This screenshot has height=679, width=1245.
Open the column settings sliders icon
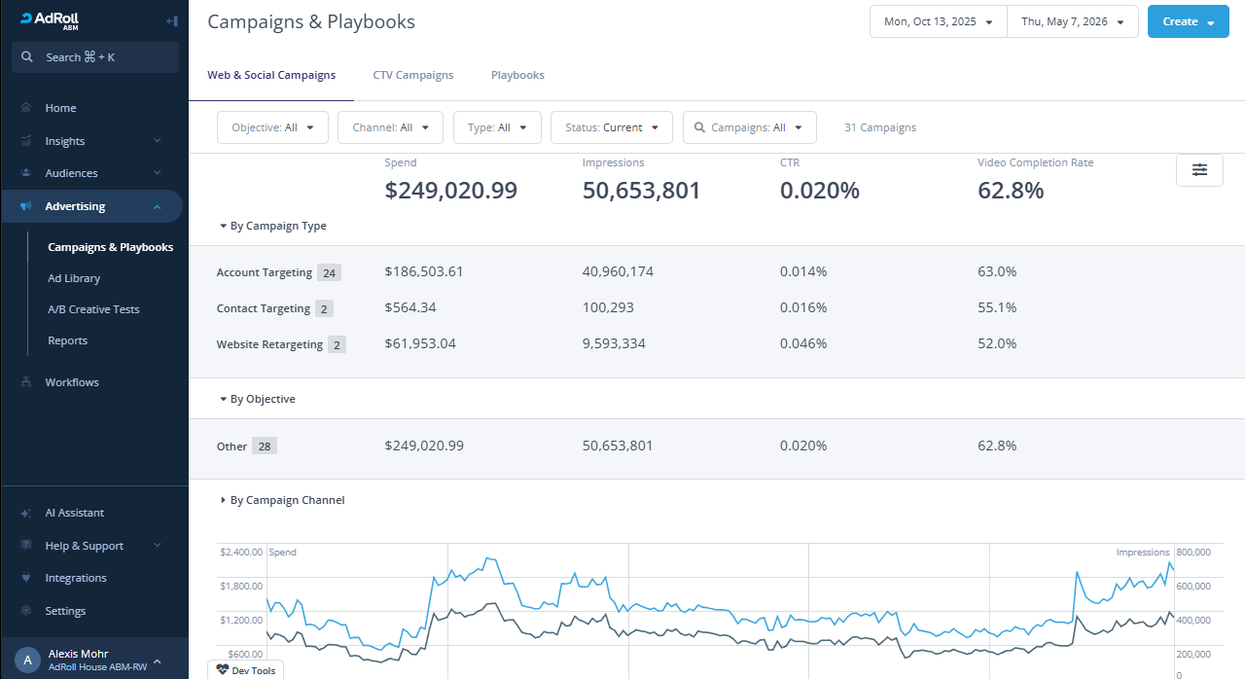1199,169
